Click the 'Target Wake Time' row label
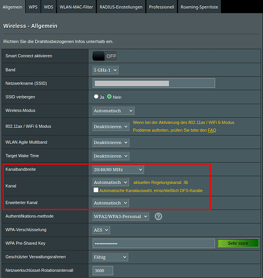 [22, 156]
